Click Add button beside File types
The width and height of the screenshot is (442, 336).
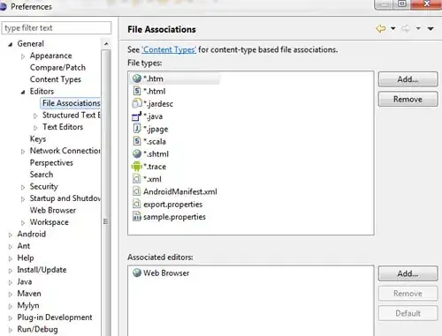tap(408, 79)
